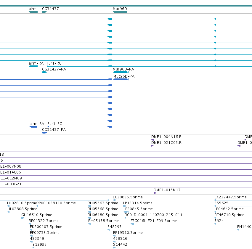252x249 pixels.
Task: Select the alrm gene label
Action: (33, 9)
